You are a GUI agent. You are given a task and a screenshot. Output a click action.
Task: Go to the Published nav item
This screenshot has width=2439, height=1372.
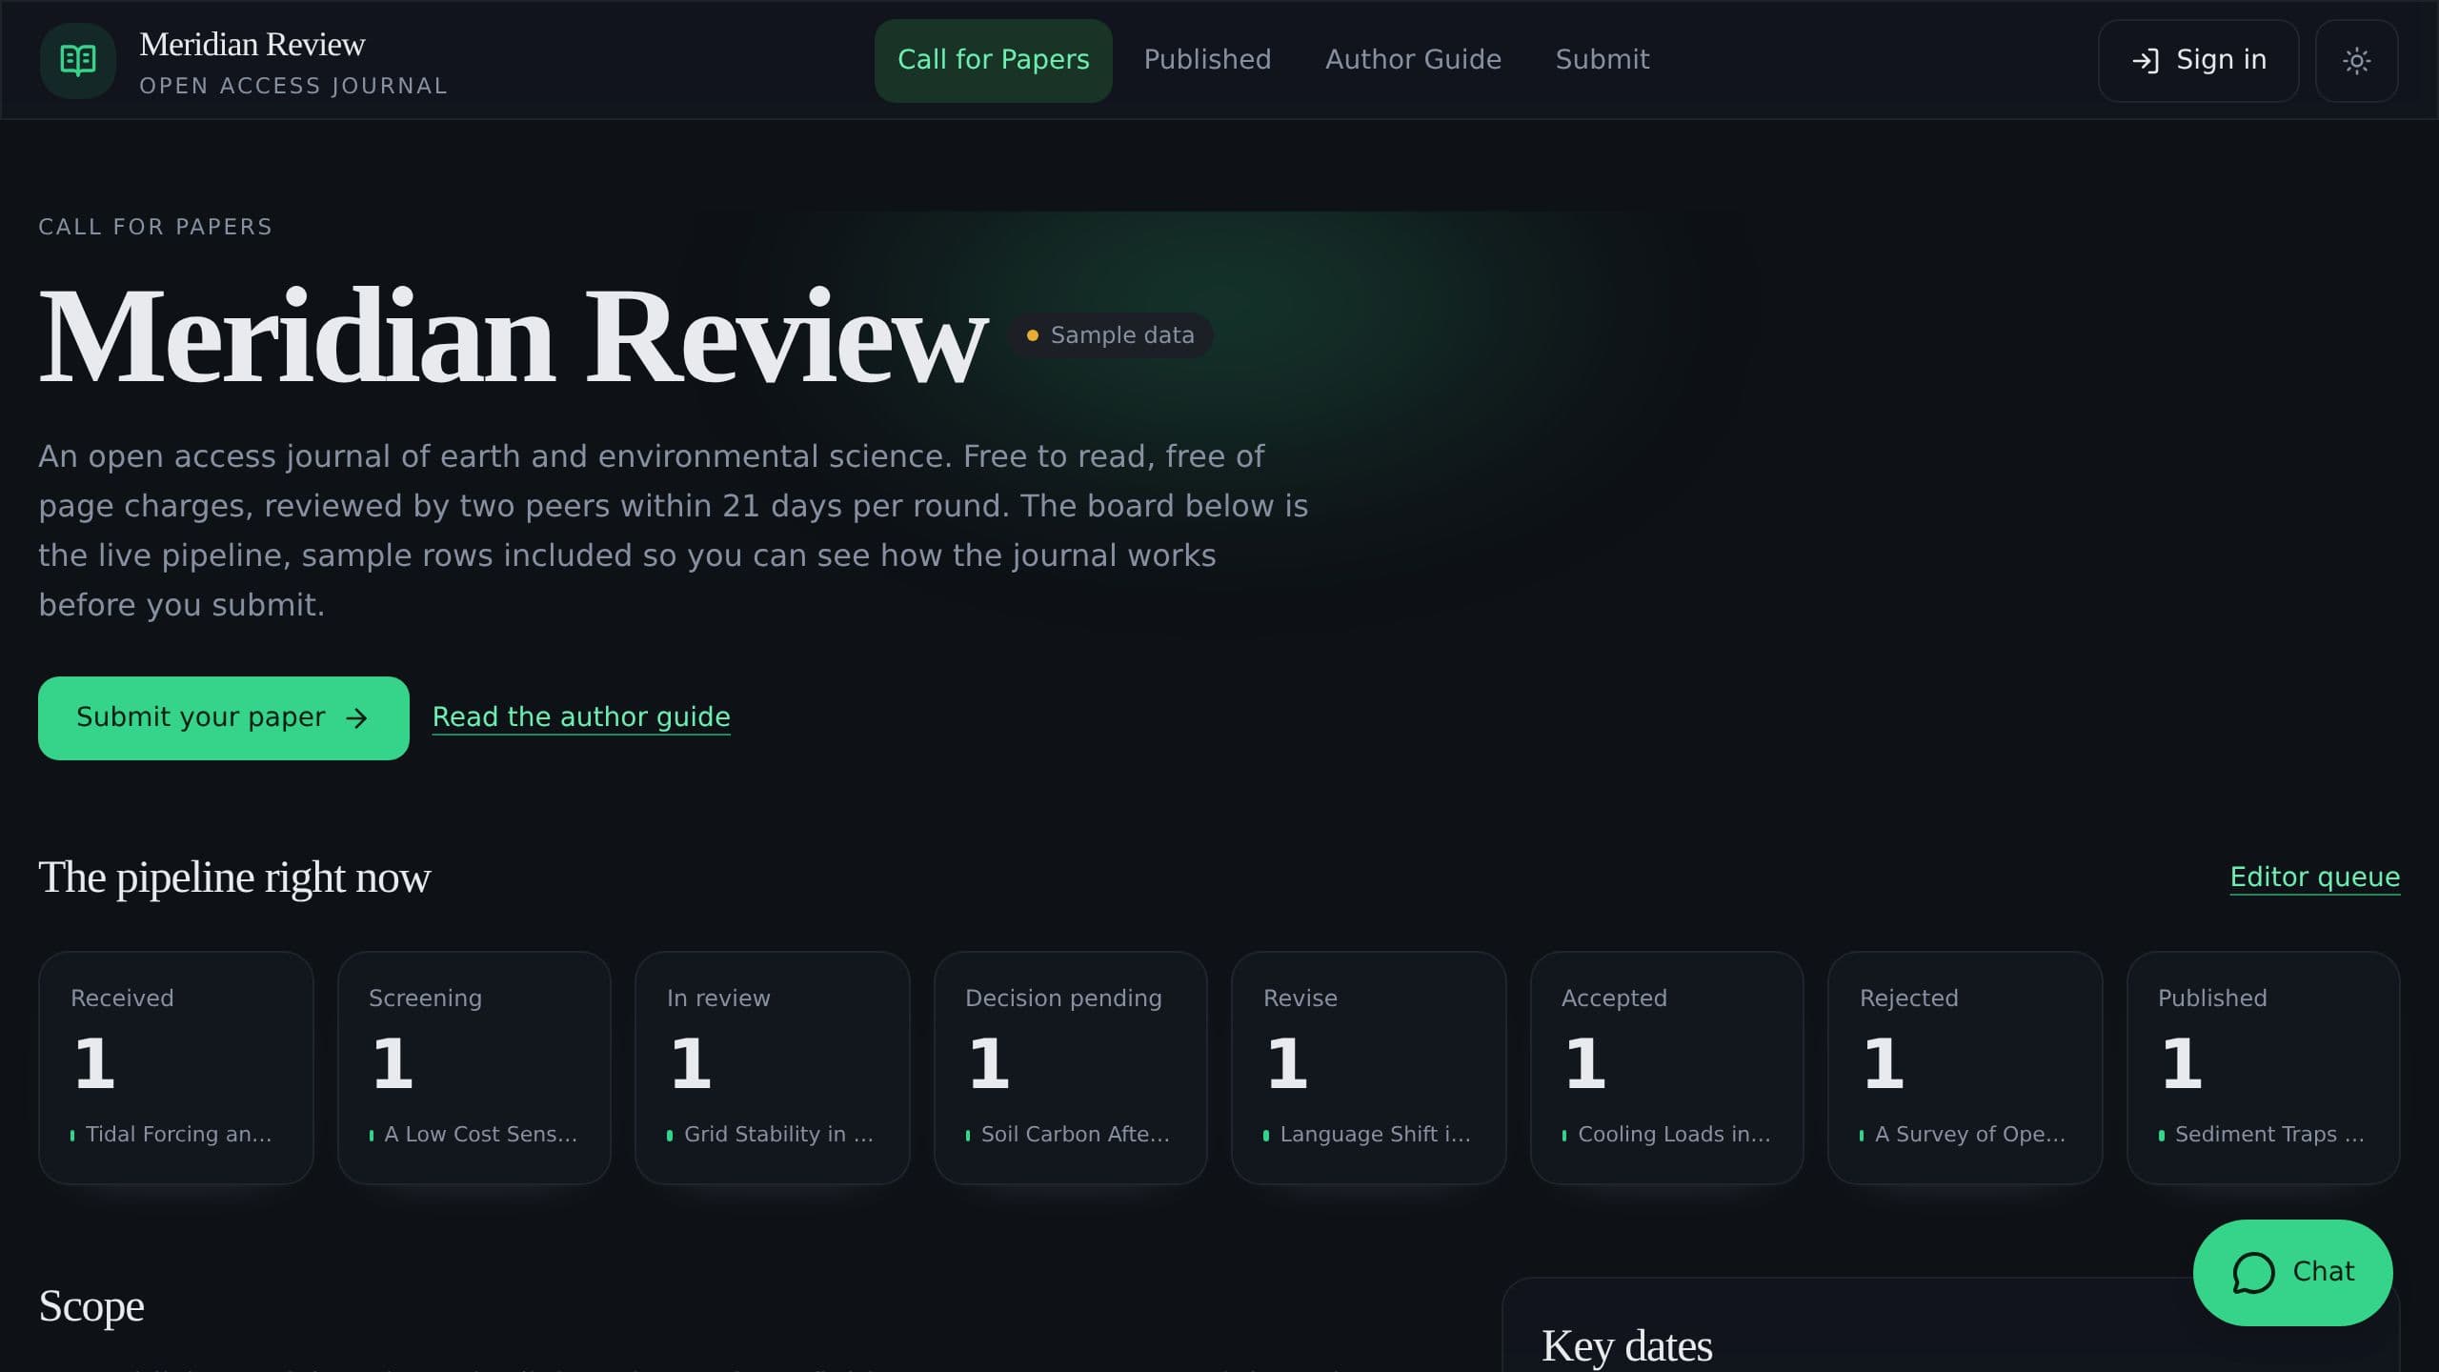click(1207, 60)
